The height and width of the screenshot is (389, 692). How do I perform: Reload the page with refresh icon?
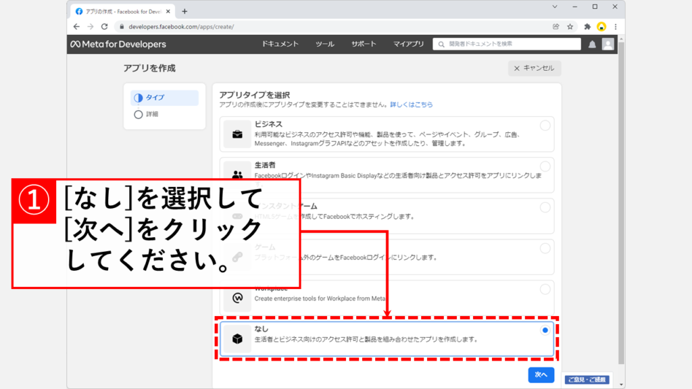click(104, 26)
